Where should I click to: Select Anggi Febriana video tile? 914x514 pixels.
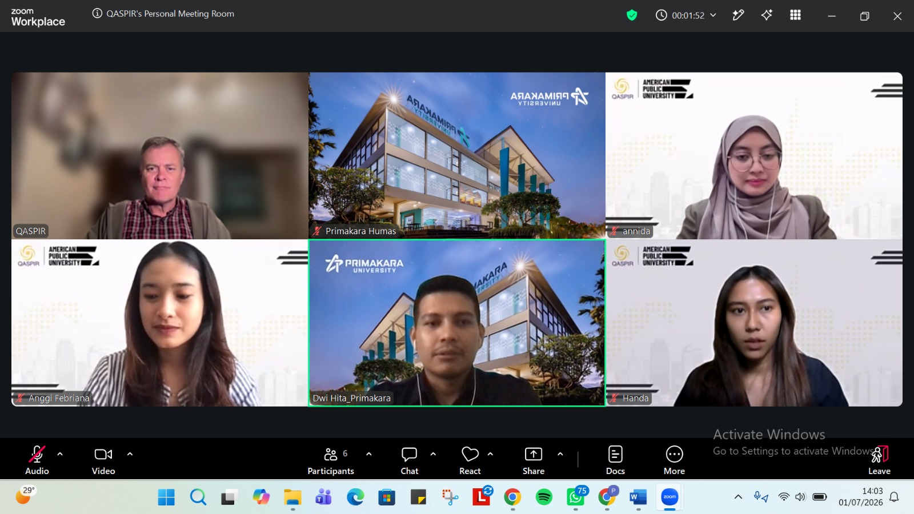(160, 323)
